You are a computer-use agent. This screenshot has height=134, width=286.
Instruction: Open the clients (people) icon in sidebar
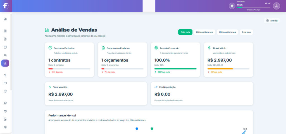coord(5,55)
